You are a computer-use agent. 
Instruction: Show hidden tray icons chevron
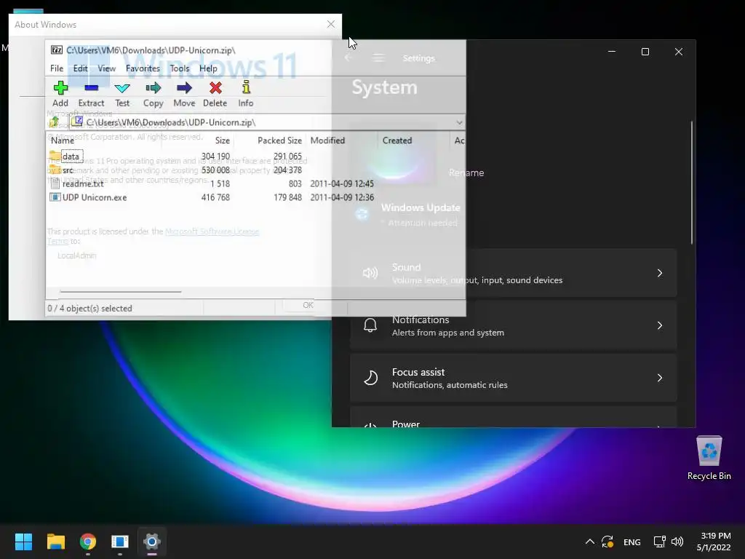point(589,542)
